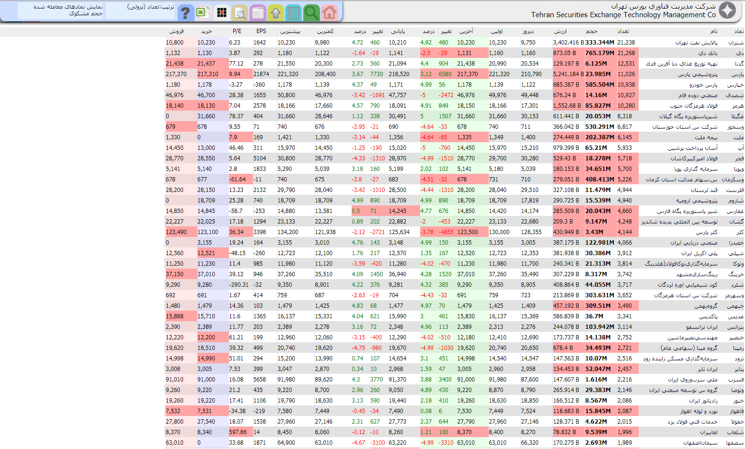Open symbol فجر link

(x=740, y=158)
